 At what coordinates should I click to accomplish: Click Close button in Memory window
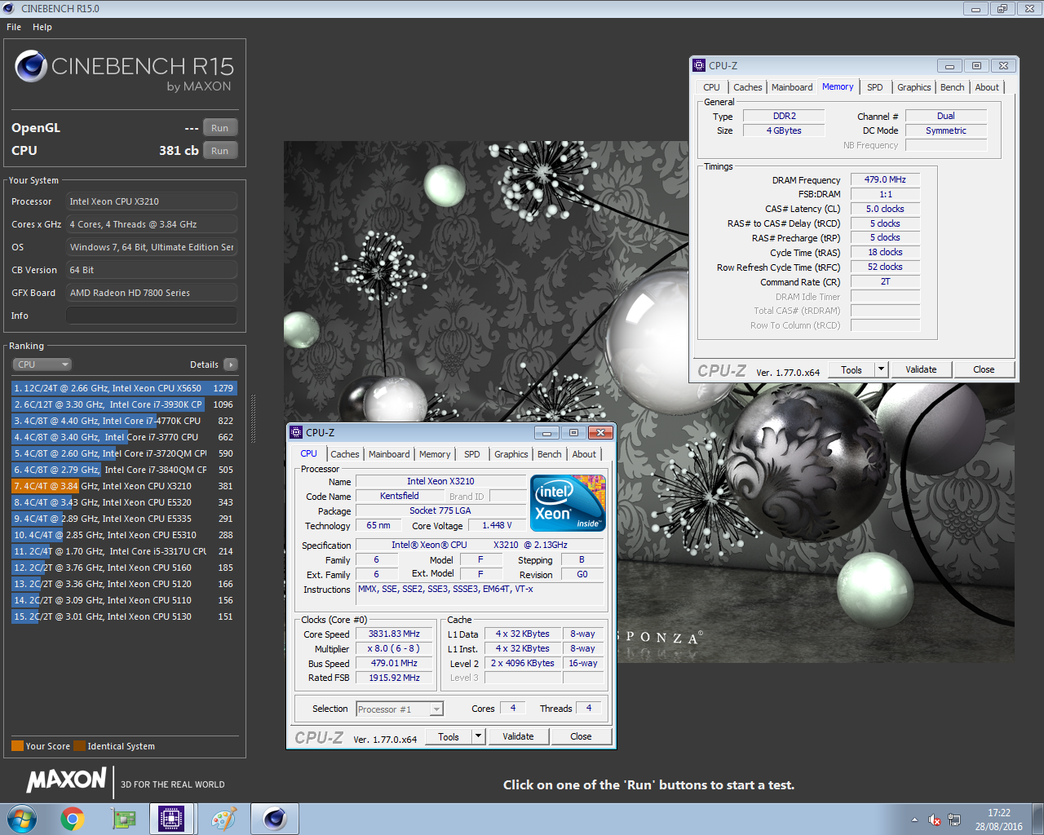(984, 369)
